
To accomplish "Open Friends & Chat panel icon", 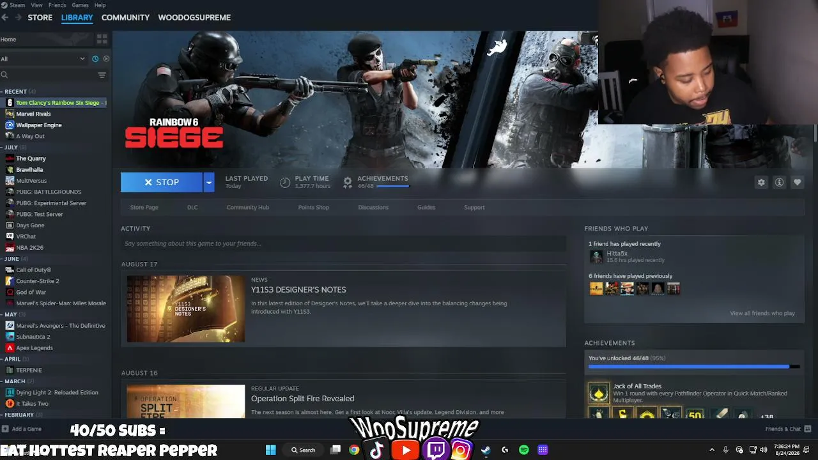I will tap(808, 429).
